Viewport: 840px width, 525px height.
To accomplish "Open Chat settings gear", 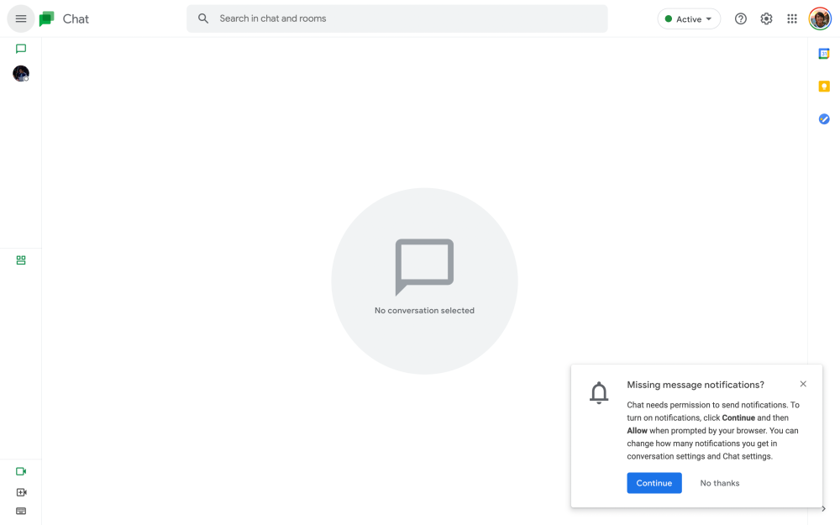I will (x=766, y=18).
